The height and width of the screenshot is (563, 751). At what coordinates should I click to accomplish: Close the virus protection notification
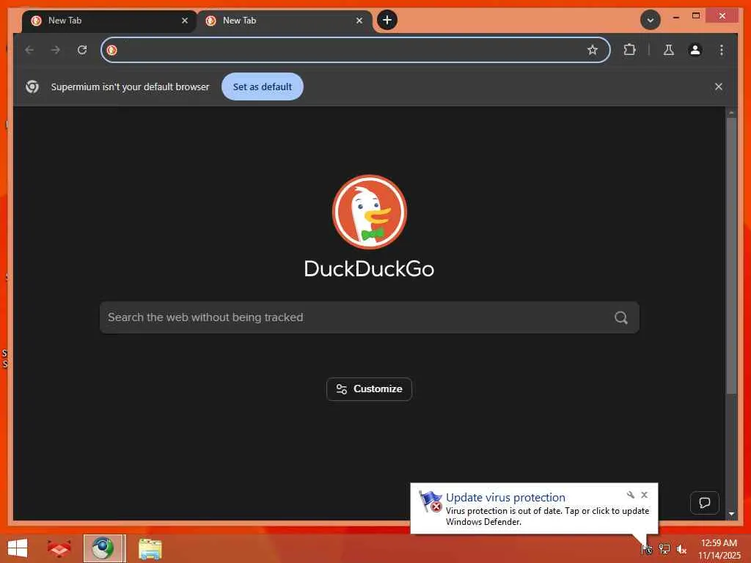click(x=644, y=495)
